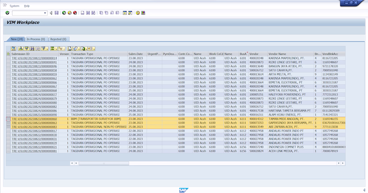Click the Vendor Name column header
368x193 pixels.
pyautogui.click(x=290, y=54)
